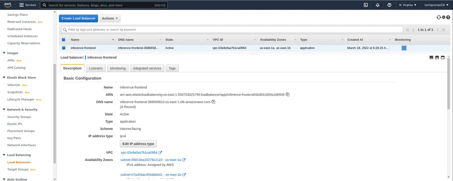
Task: Uncheck the inference-frontend row checkbox
Action: (x=64, y=48)
